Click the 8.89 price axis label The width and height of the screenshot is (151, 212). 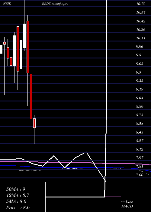[140, 106]
